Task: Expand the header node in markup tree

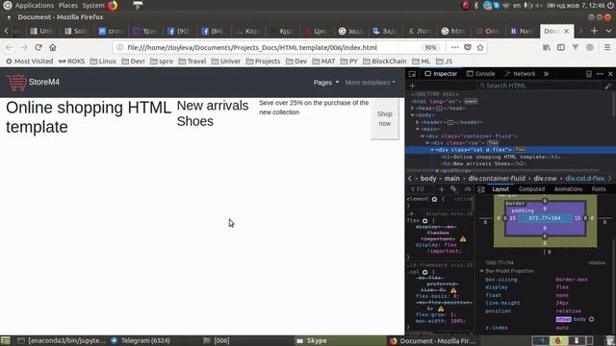Action: tap(417, 122)
